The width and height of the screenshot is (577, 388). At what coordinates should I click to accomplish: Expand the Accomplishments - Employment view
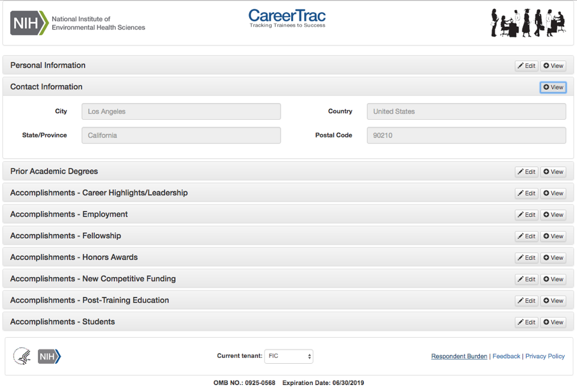coord(553,214)
